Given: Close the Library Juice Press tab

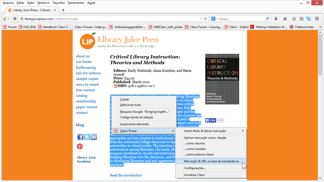Looking at the screenshot, I should pyautogui.click(x=55, y=10).
